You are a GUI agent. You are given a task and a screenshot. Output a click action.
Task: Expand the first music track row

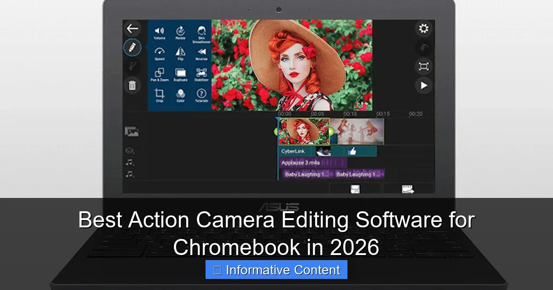pos(130,162)
